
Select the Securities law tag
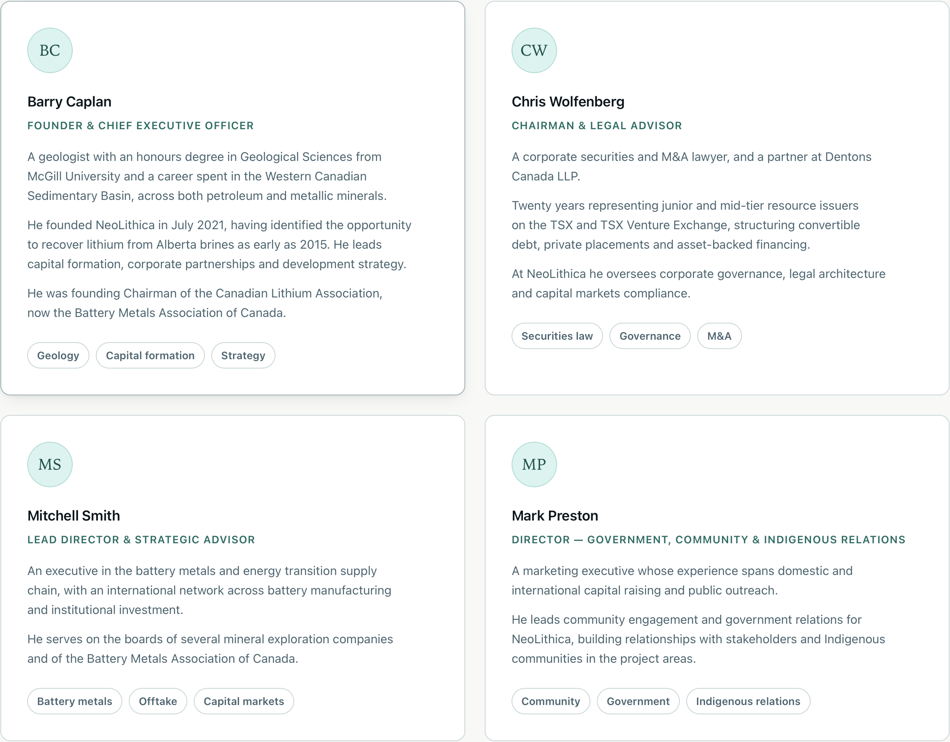(x=557, y=336)
